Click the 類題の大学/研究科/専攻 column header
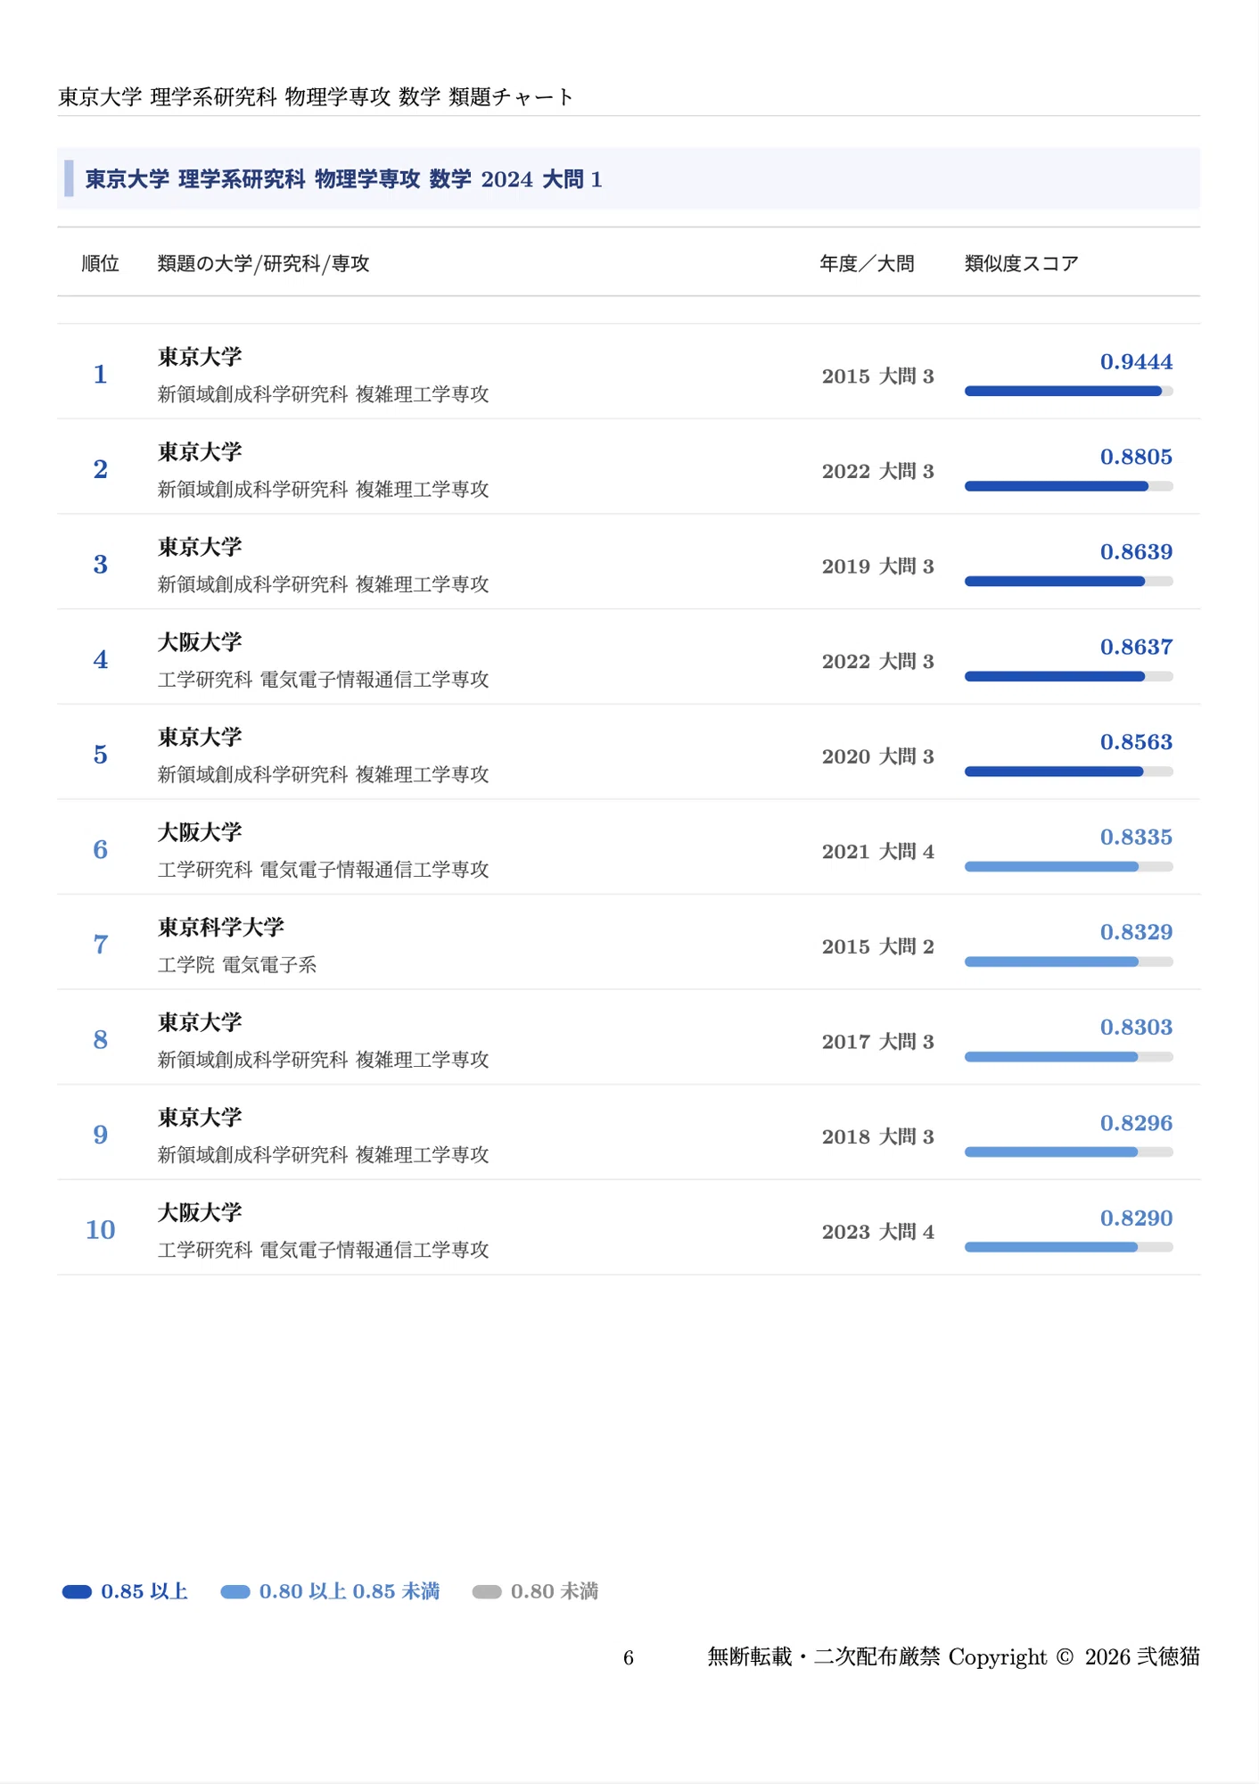1259x1784 pixels. (263, 263)
